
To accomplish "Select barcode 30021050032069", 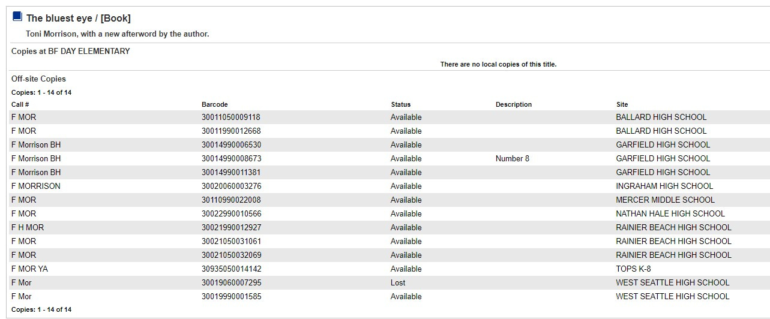I will tap(231, 255).
